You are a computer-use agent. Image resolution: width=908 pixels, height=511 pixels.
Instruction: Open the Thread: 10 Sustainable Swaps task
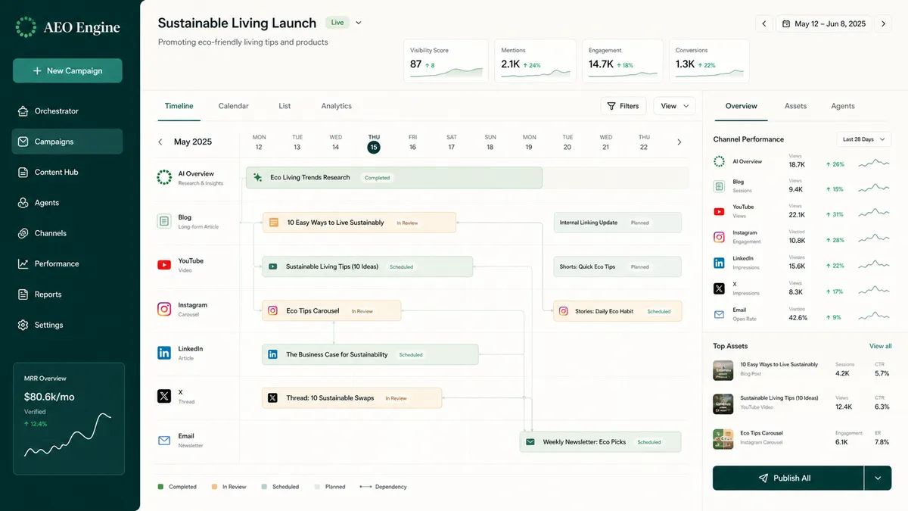(x=352, y=398)
